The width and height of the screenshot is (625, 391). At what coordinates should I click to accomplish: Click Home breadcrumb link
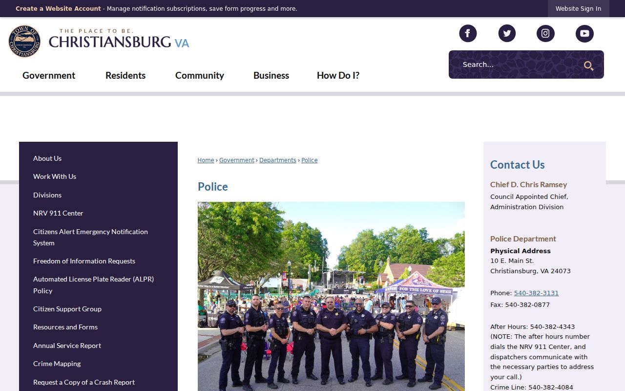click(206, 160)
